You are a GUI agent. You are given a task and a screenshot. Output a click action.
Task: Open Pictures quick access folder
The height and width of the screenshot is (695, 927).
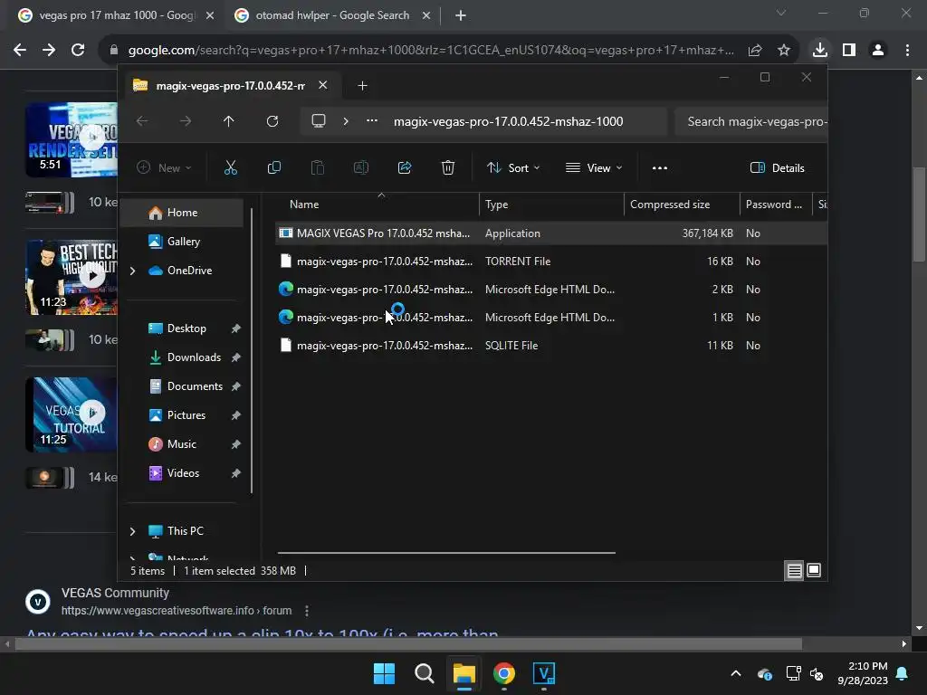pyautogui.click(x=186, y=415)
